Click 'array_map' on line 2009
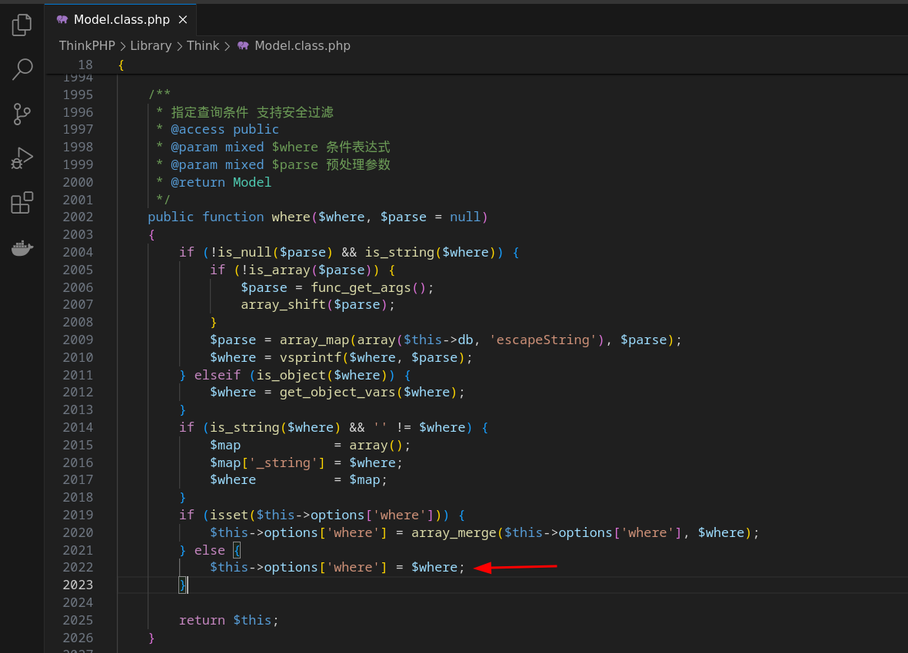The image size is (908, 653). 314,340
